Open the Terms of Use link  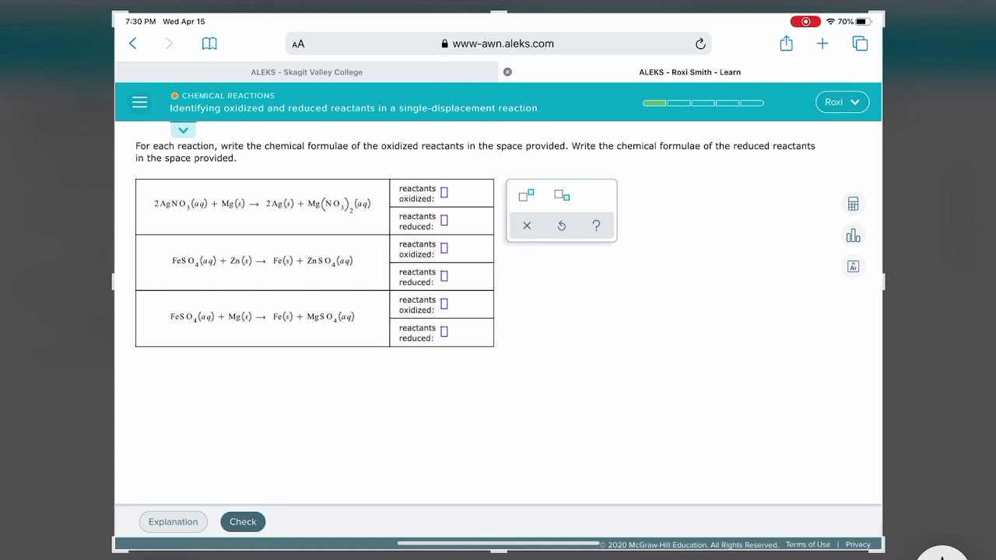(x=808, y=544)
